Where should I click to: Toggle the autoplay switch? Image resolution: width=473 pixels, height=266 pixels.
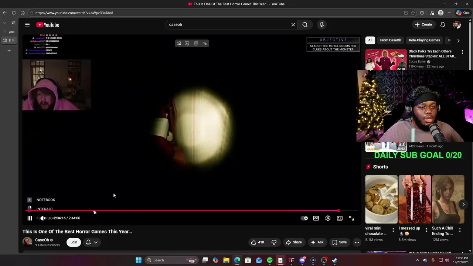tap(304, 218)
